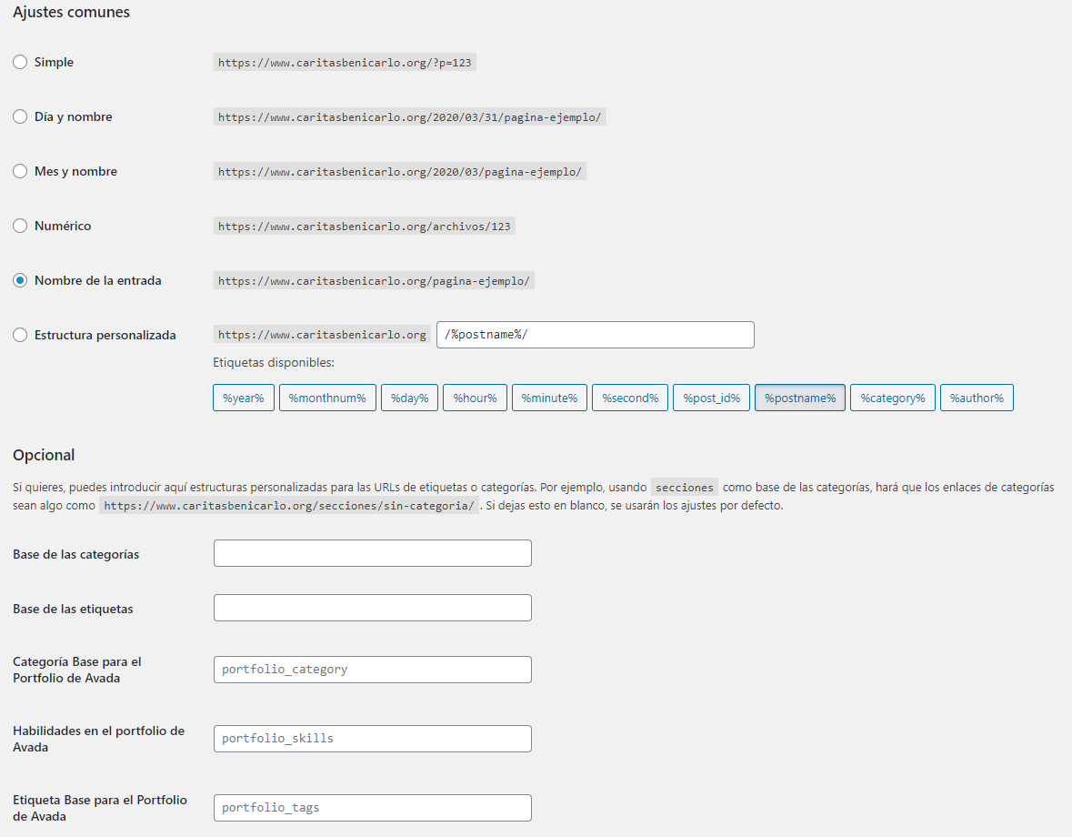Focus the portfolio_skills input field

tap(373, 739)
